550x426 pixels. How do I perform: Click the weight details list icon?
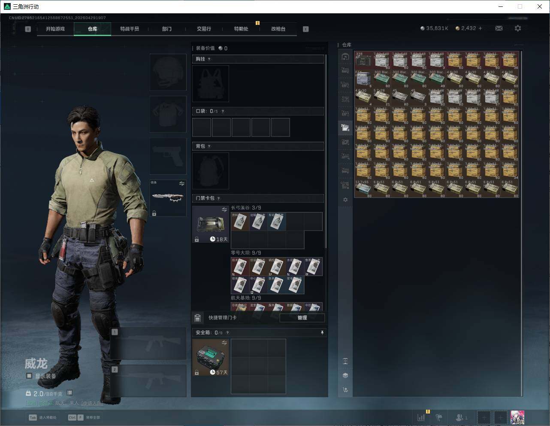tap(70, 393)
